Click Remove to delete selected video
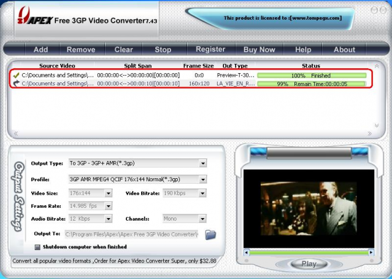This screenshot has height=279, width=392. pyautogui.click(x=81, y=49)
